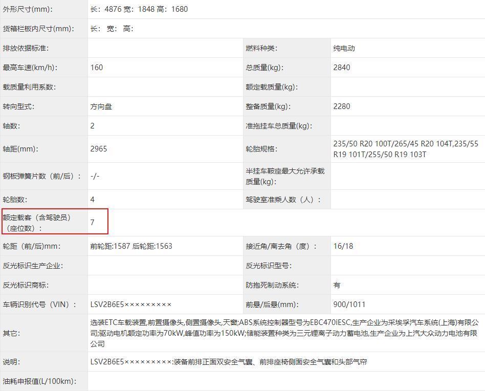
Task: Click the ABS value 有
Action: coord(337,285)
